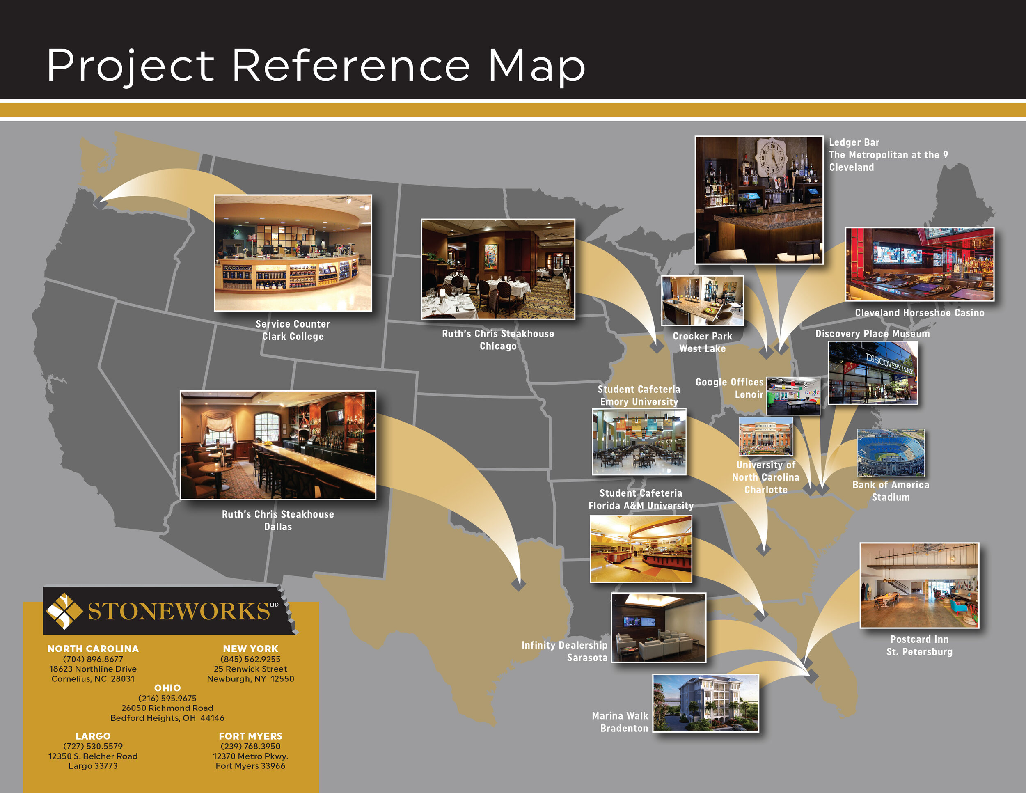Select the 'Bank of America Stadium' caption
The image size is (1026, 793).
coord(891,490)
